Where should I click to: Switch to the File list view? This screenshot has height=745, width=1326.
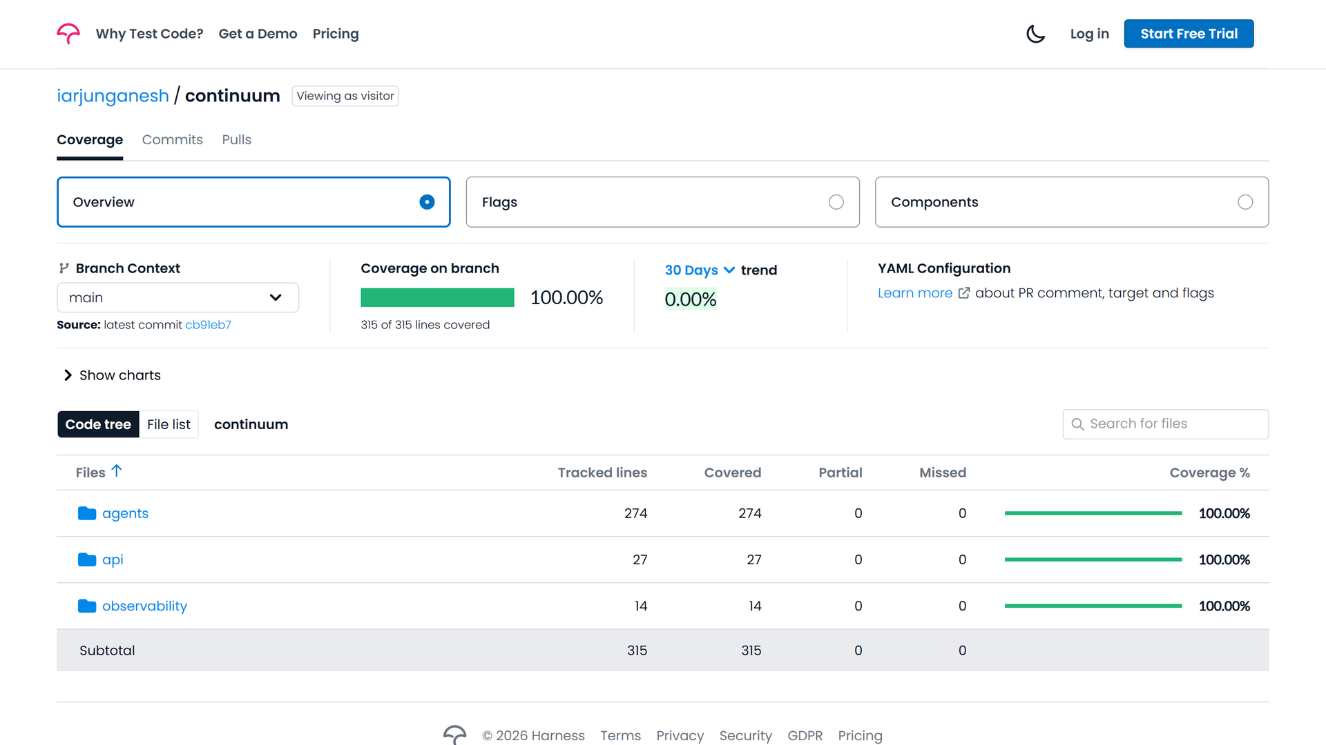[169, 424]
